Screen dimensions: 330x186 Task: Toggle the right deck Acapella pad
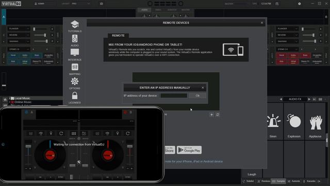317,55
